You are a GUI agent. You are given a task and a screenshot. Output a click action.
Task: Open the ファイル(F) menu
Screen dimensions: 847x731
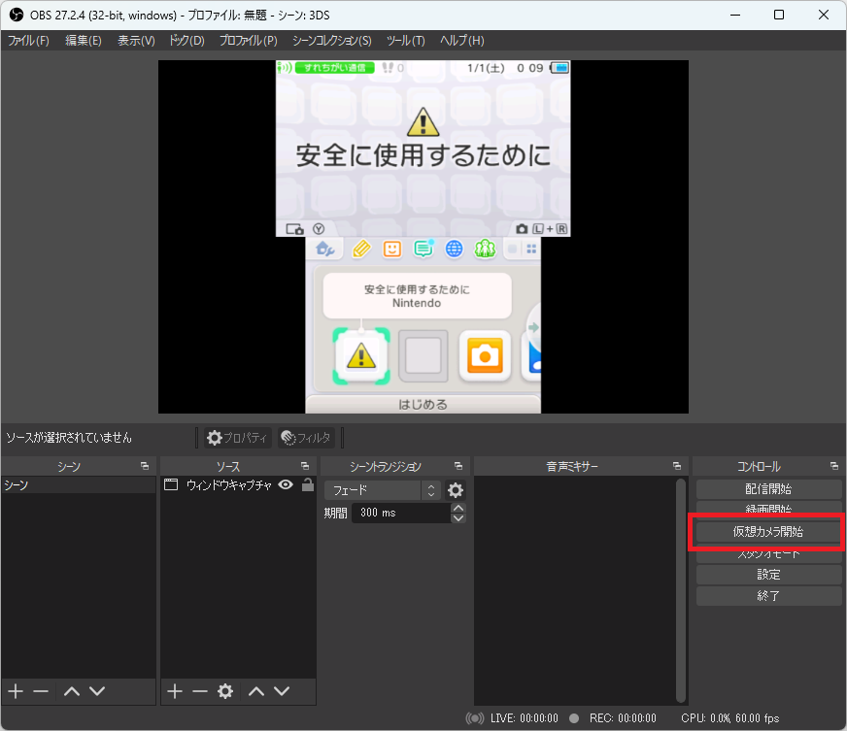click(28, 41)
